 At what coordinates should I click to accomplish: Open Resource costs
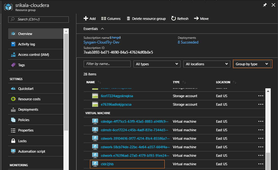click(36, 99)
